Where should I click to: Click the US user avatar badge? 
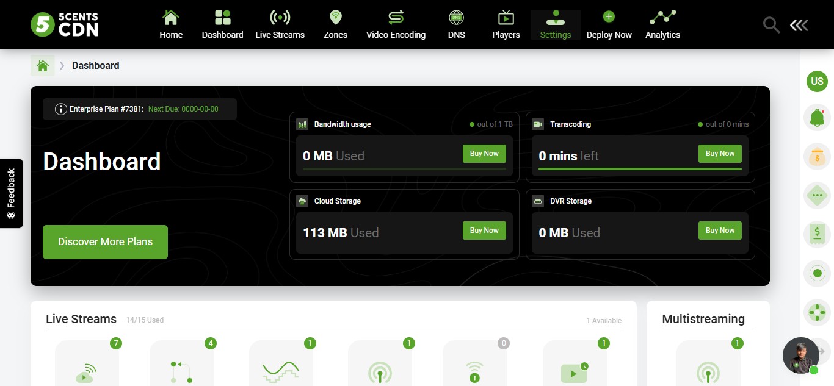click(x=817, y=81)
